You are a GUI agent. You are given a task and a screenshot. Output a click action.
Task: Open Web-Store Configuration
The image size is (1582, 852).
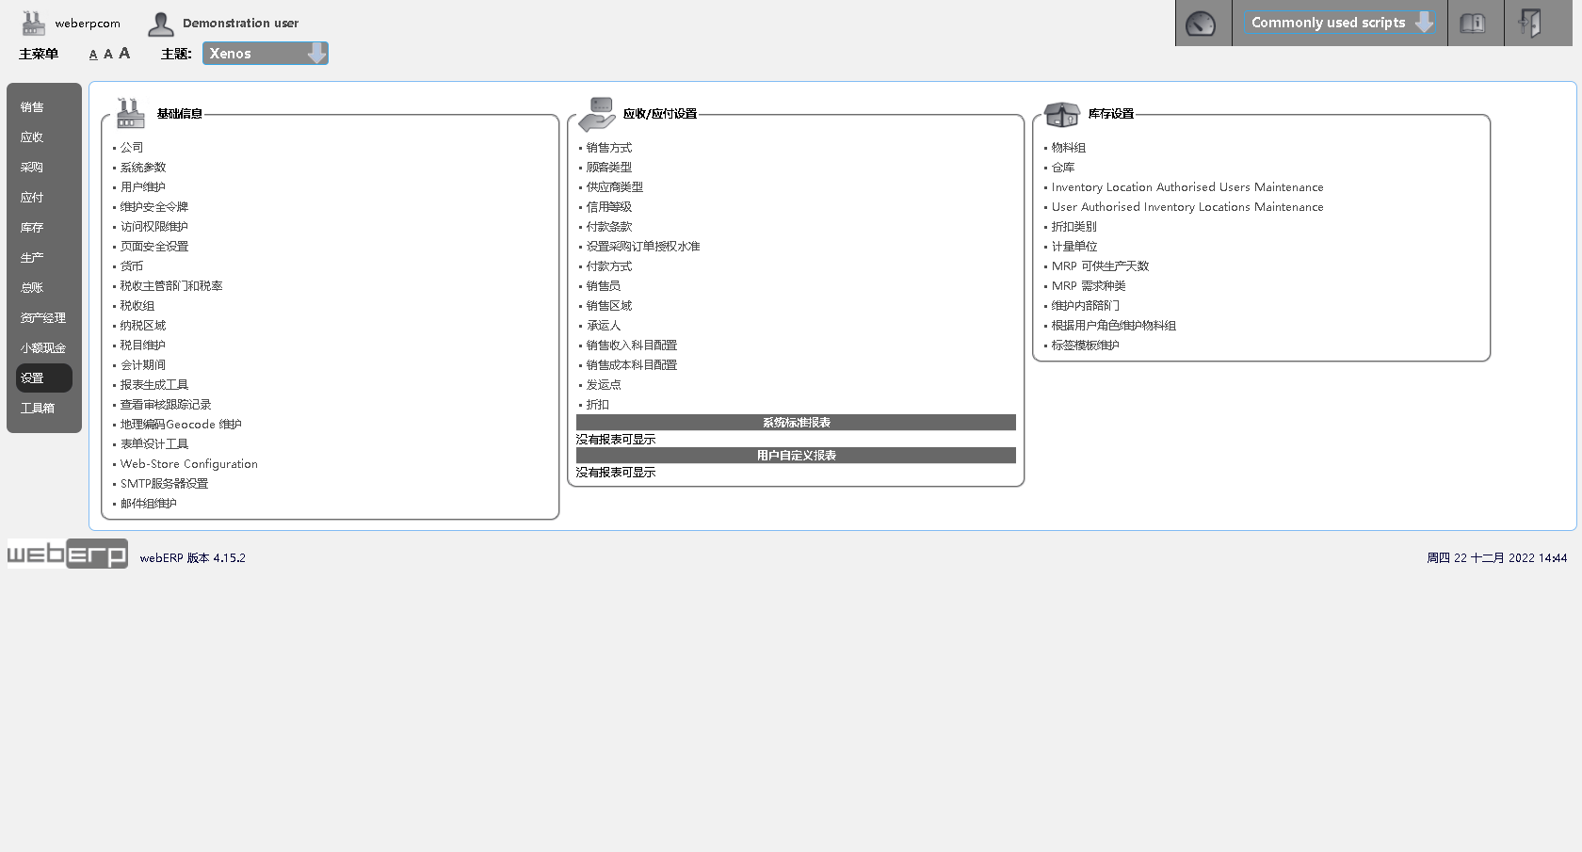click(188, 463)
